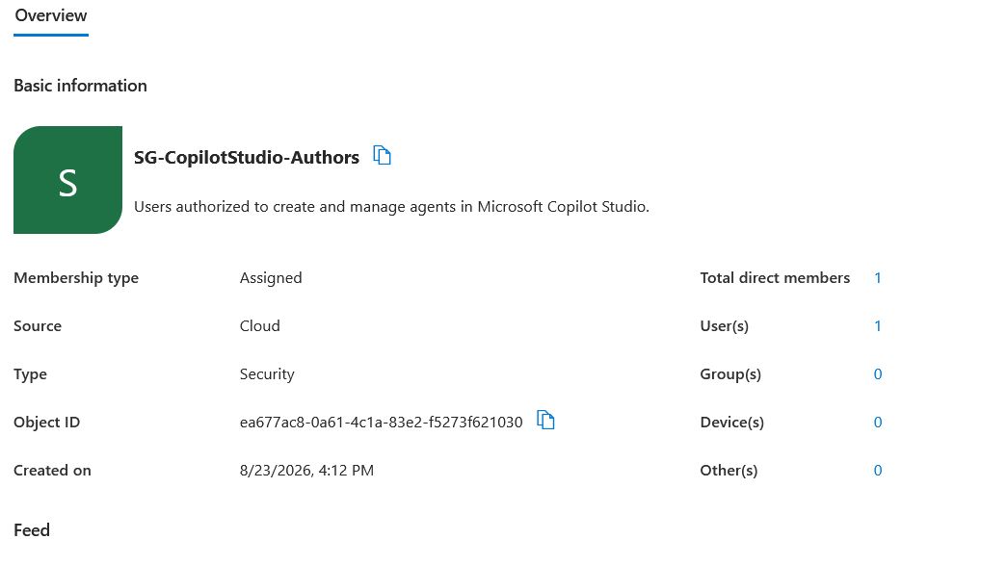
Task: Open the Other(s) count link
Action: (x=878, y=471)
